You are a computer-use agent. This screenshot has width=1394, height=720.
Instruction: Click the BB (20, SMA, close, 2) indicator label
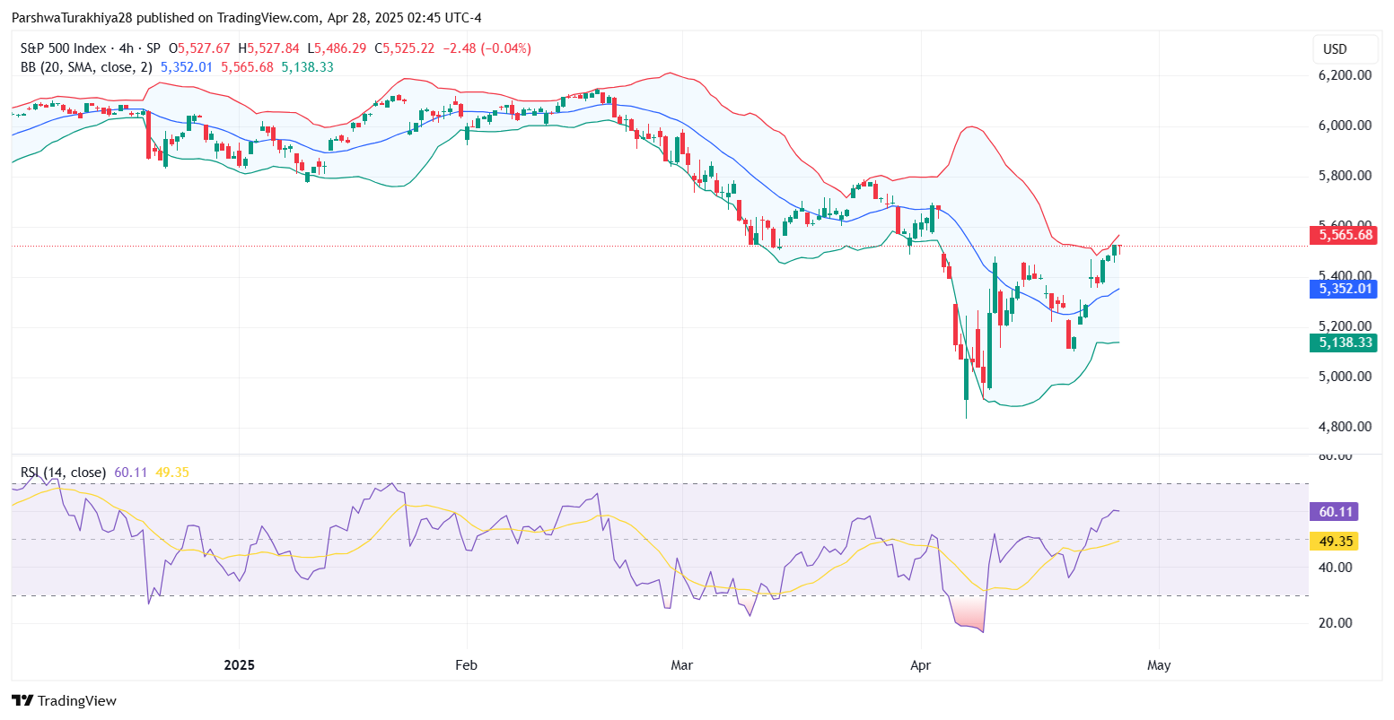click(x=86, y=66)
